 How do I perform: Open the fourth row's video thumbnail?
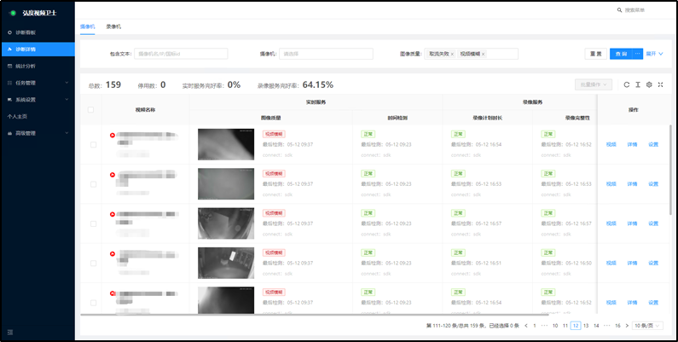pos(226,263)
